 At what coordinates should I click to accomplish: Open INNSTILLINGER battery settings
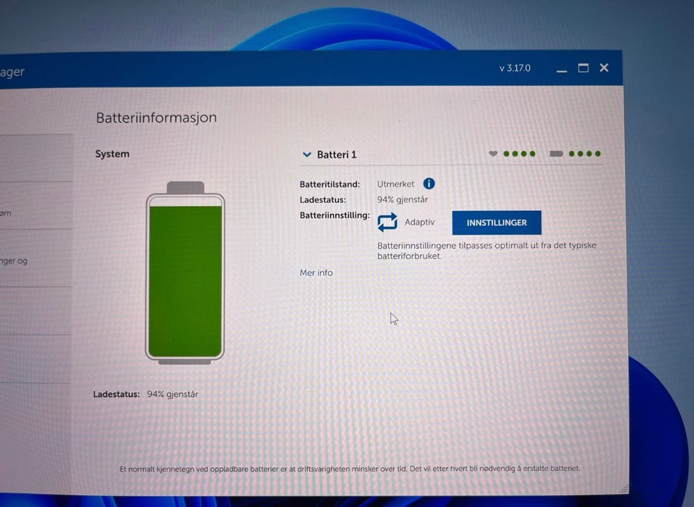coord(496,222)
